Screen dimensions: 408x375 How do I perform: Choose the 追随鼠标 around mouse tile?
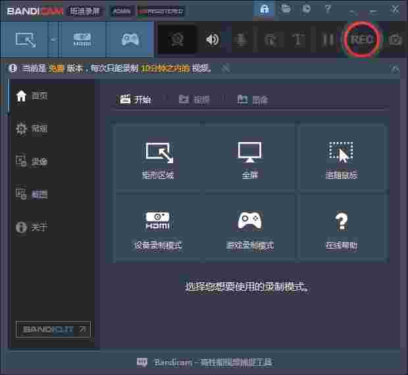342,157
